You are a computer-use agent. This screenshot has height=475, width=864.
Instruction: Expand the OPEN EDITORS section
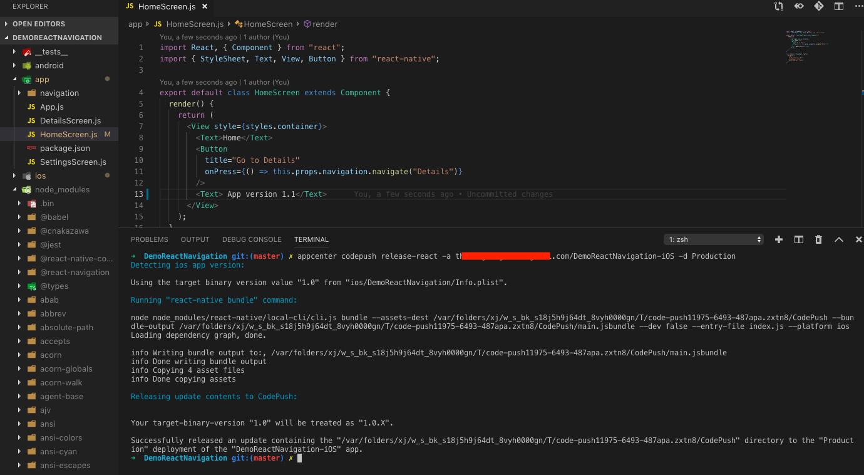point(39,24)
